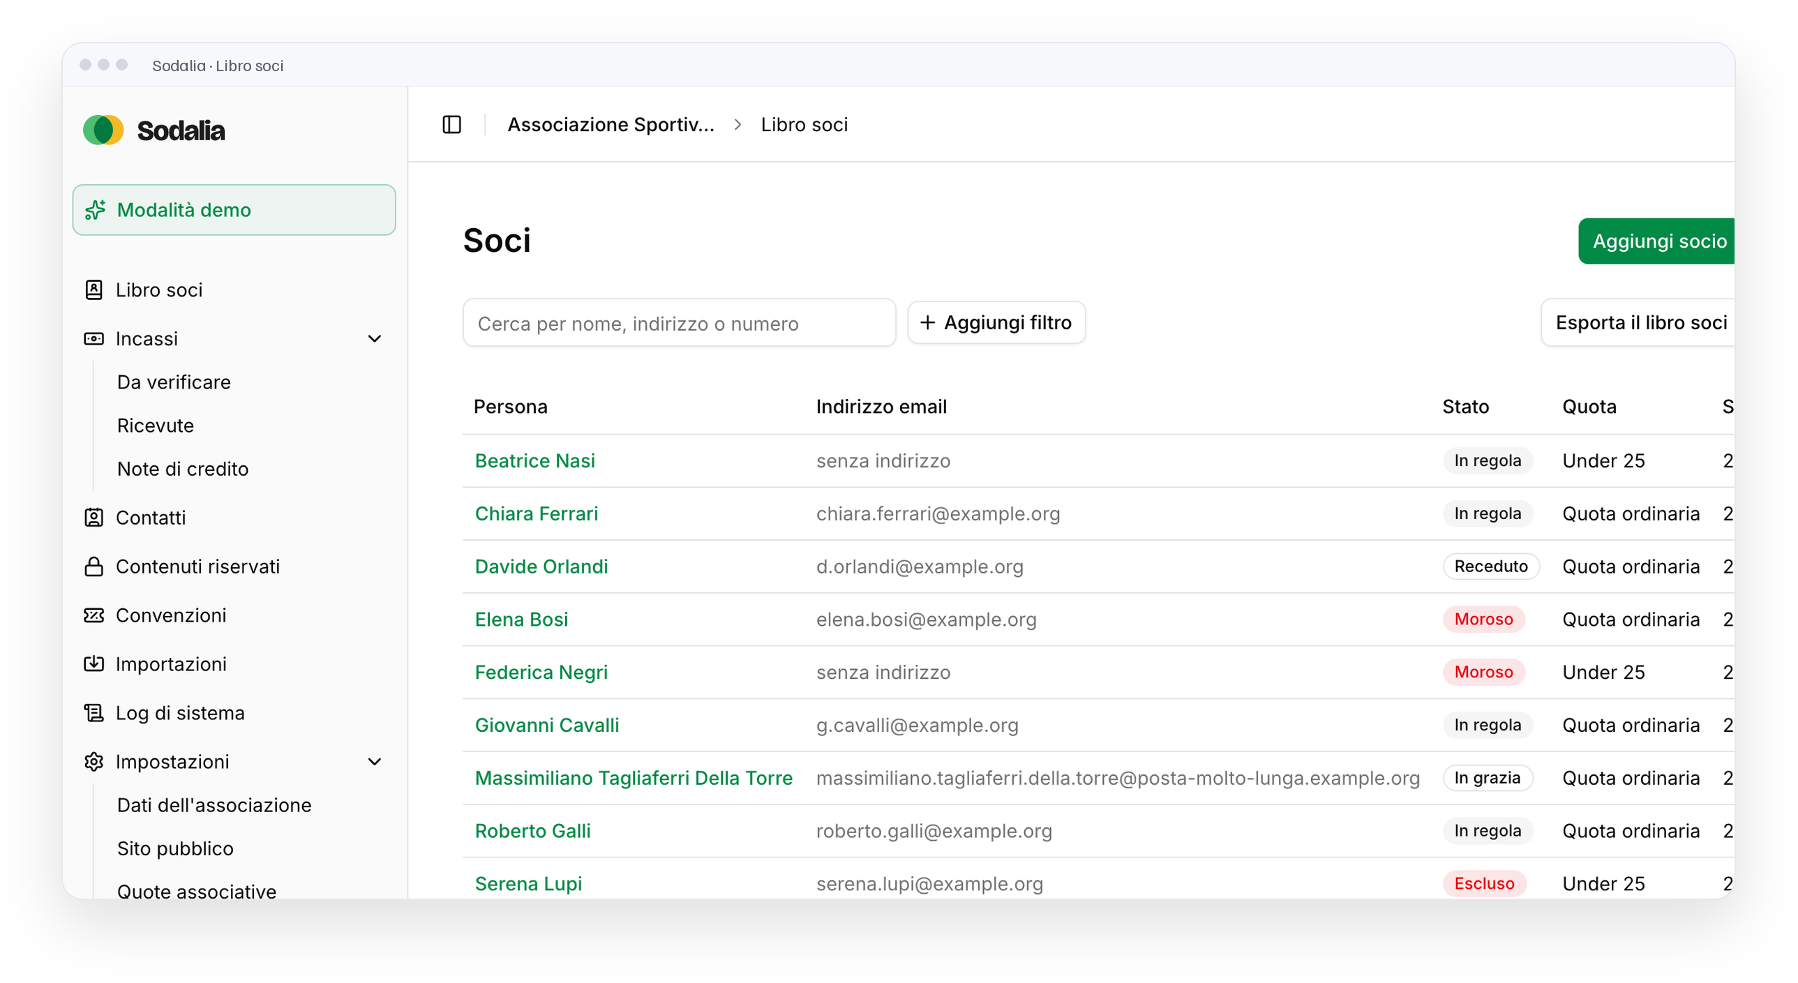Open Serena Lupi member link

click(528, 883)
